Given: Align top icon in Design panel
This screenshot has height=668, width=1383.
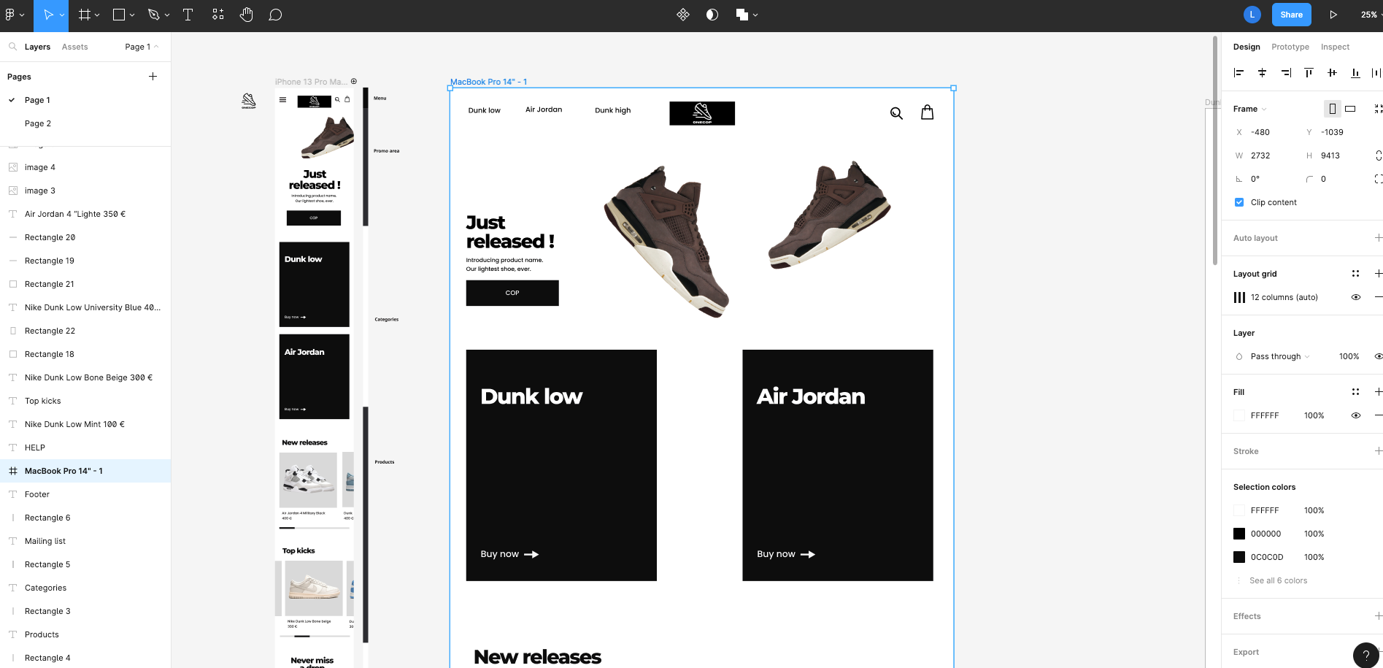Looking at the screenshot, I should pos(1309,72).
